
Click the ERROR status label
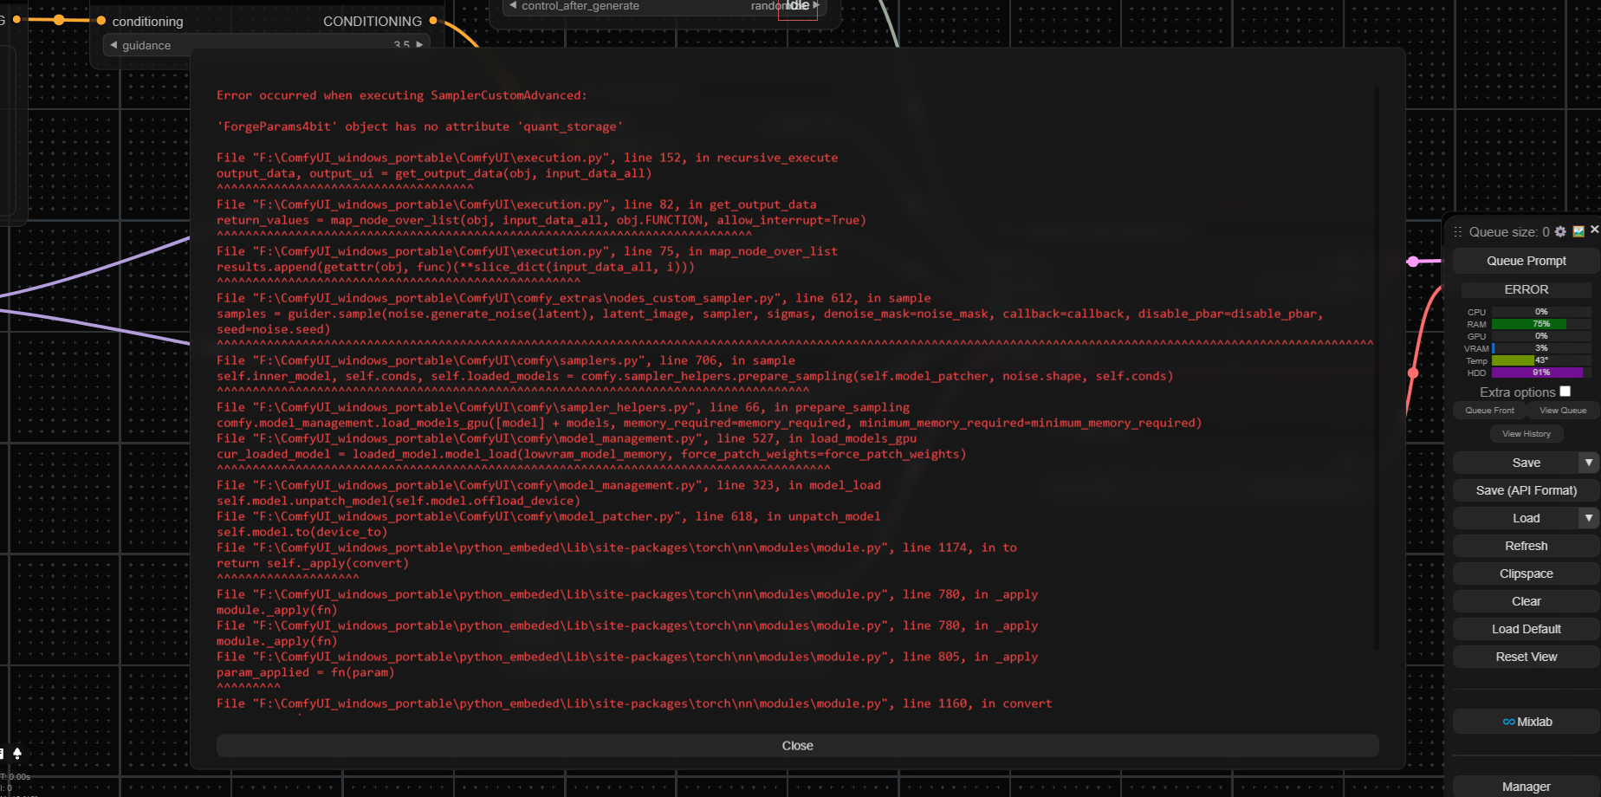[x=1526, y=289]
